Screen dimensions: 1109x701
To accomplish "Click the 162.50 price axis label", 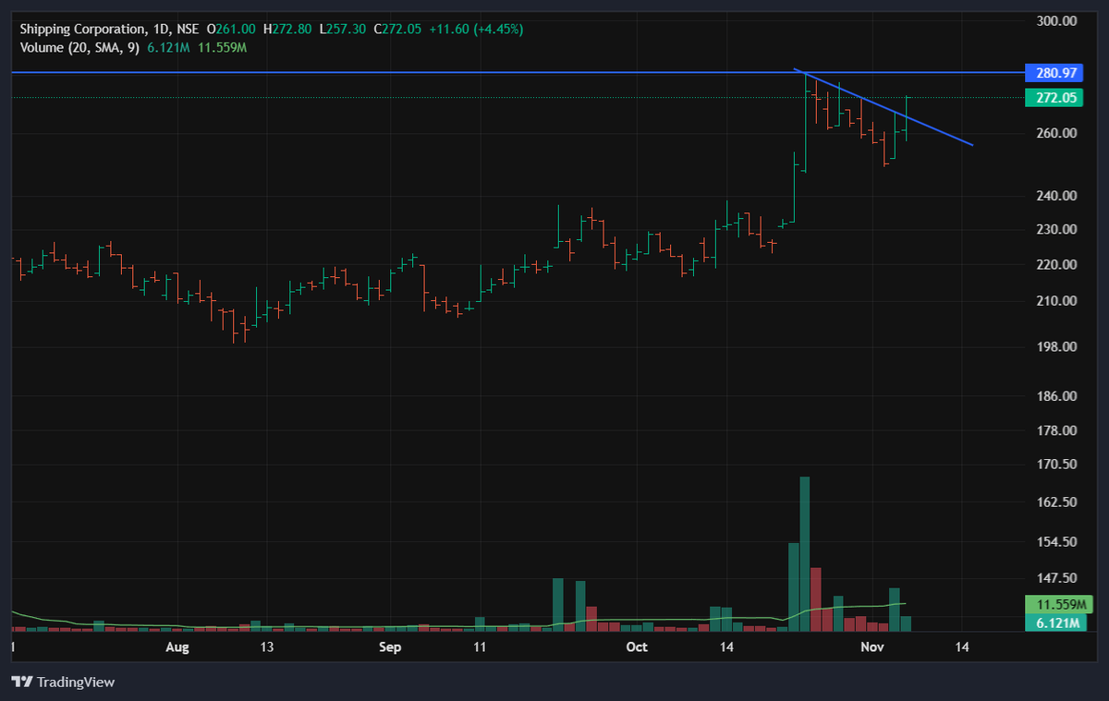I will (1054, 502).
